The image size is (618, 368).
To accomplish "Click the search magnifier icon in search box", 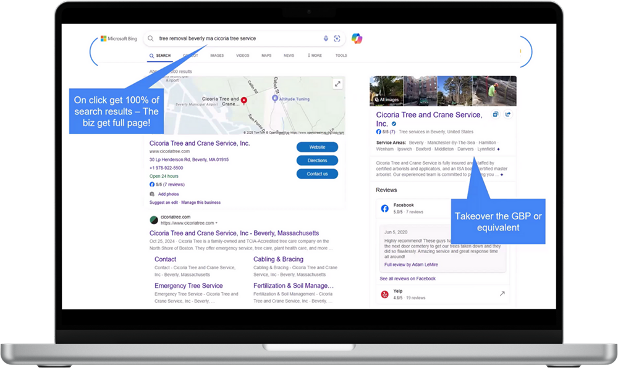I will [x=151, y=38].
